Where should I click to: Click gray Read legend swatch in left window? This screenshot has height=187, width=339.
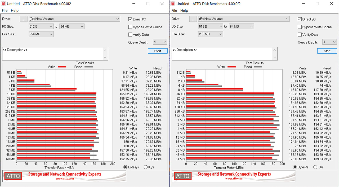88,67
